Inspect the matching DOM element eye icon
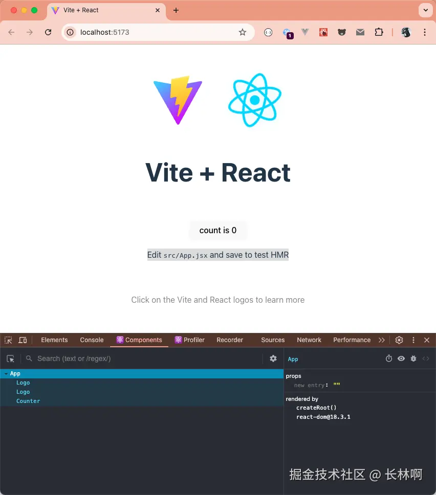This screenshot has width=436, height=495. pyautogui.click(x=401, y=358)
